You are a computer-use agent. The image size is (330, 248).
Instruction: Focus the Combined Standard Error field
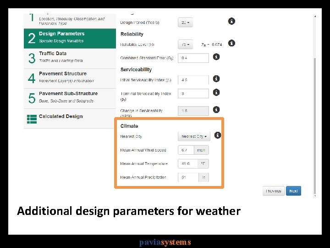pyautogui.click(x=193, y=58)
